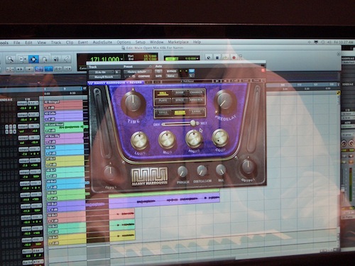Enable the BYPASS button on the plugin

(x=171, y=71)
